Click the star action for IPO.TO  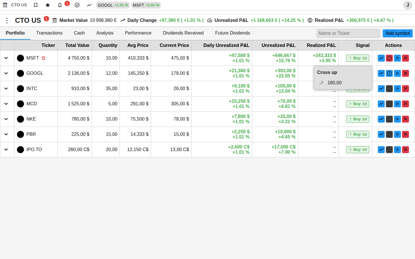click(397, 150)
